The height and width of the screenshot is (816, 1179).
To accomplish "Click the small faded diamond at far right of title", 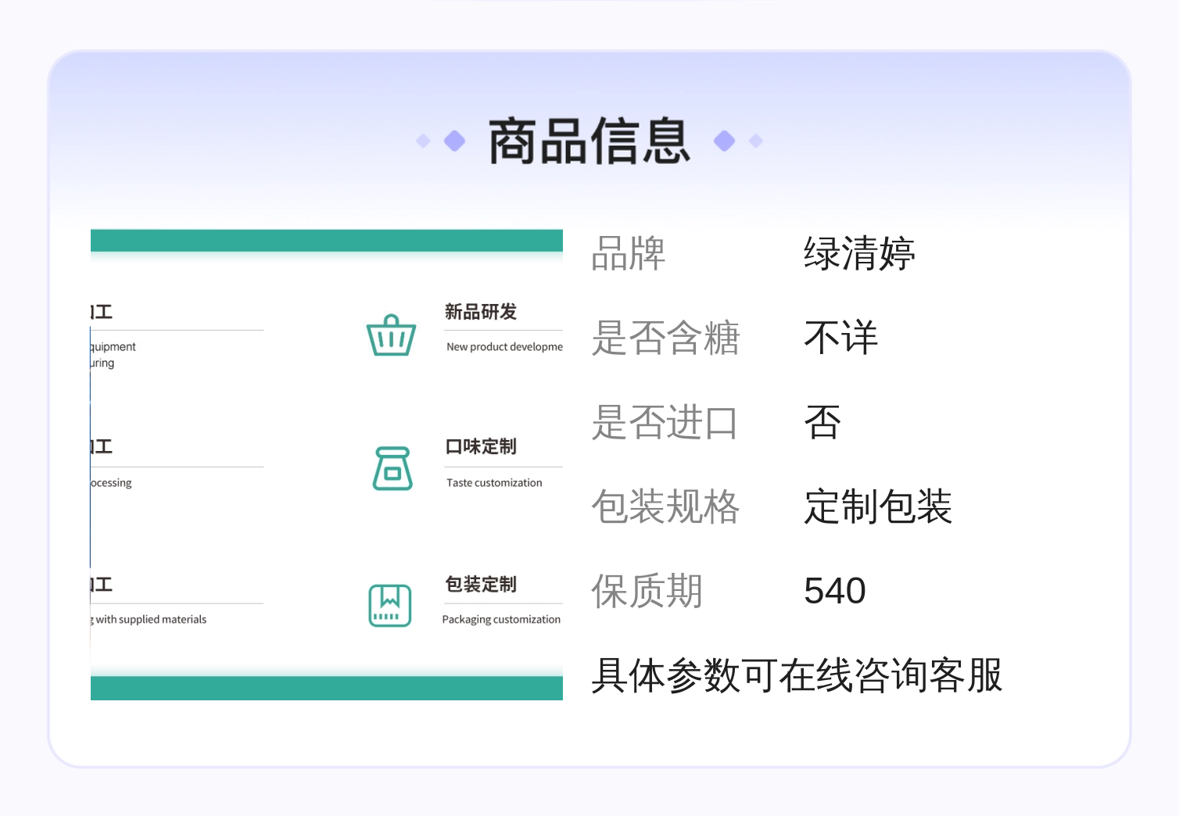I will [756, 141].
